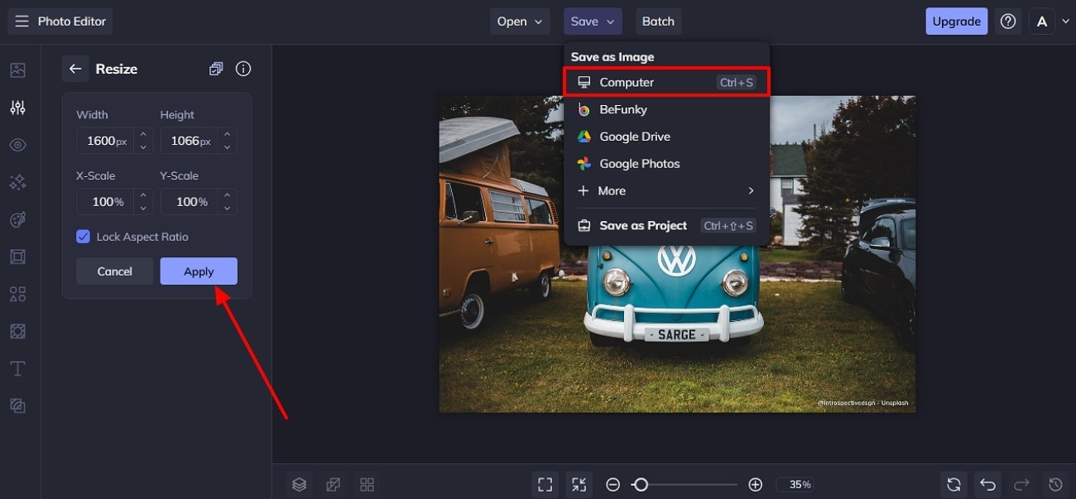Click the flatten layers icon in bottom bar

point(334,484)
